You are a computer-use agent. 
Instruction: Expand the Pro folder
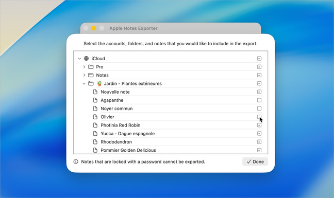coord(84,67)
